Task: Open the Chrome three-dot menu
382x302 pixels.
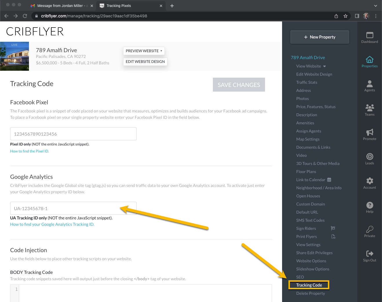Action: click(x=376, y=16)
